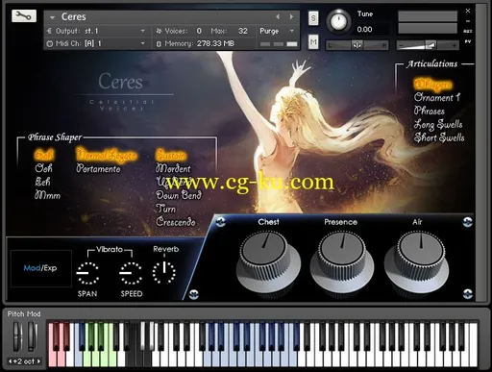Select the Ooh vowel
The width and height of the screenshot is (492, 372).
pos(43,168)
